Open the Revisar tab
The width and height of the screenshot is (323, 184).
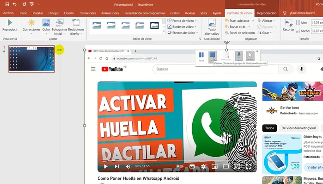190,13
